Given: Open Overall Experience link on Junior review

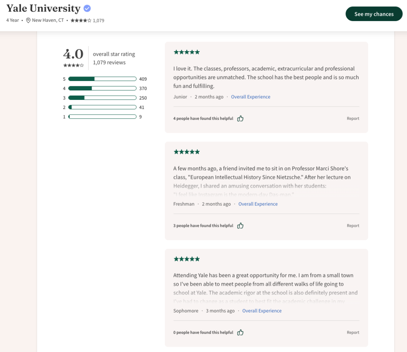Looking at the screenshot, I should (x=251, y=97).
